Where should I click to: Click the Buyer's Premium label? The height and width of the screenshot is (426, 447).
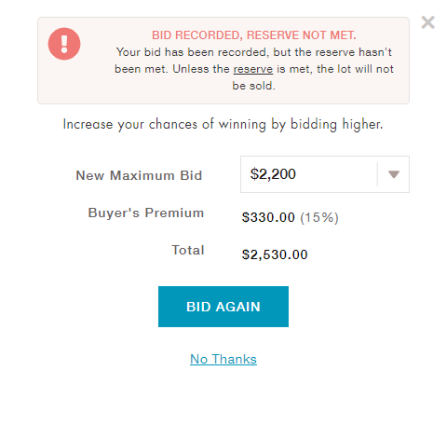point(146,213)
